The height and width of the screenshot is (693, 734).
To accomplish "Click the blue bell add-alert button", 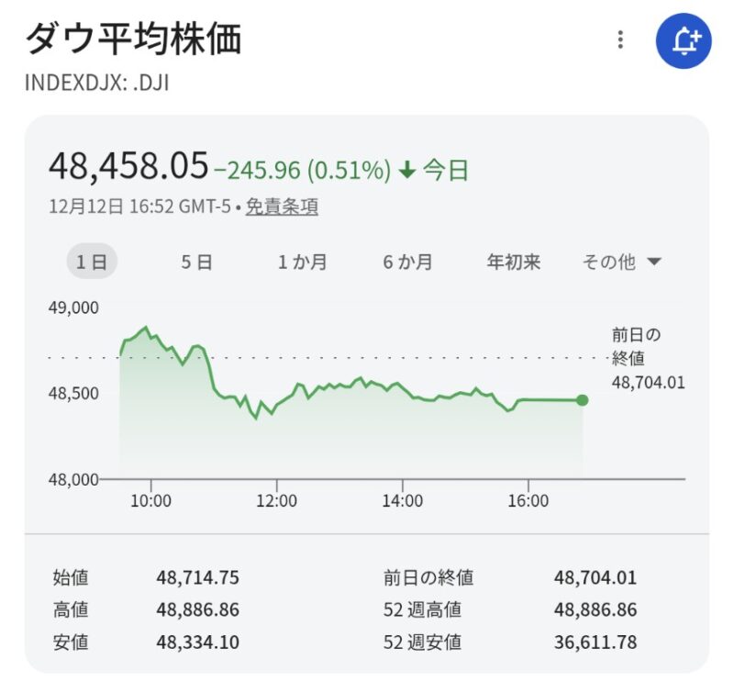I will 684,40.
